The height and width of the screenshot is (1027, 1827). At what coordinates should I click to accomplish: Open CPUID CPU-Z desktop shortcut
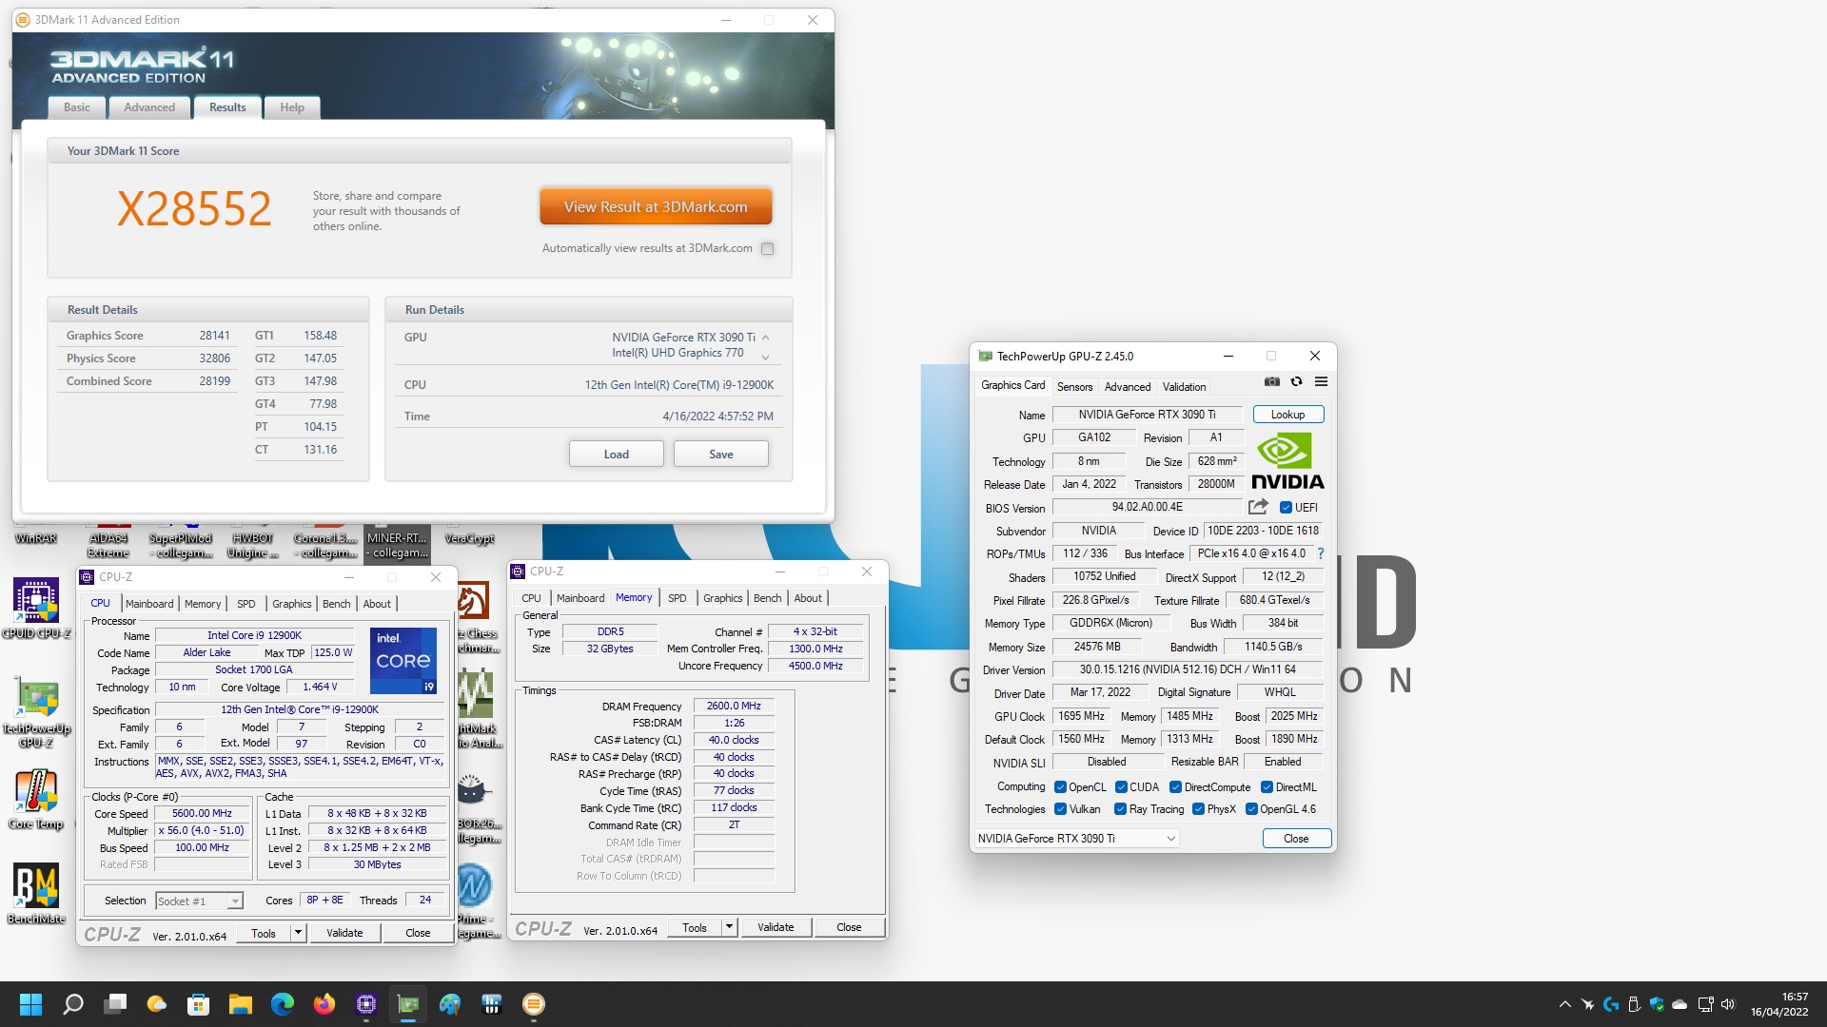tap(36, 609)
